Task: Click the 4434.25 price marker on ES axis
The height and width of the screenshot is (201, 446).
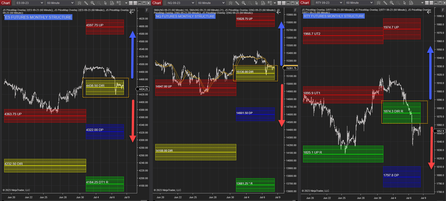Action: [x=143, y=89]
